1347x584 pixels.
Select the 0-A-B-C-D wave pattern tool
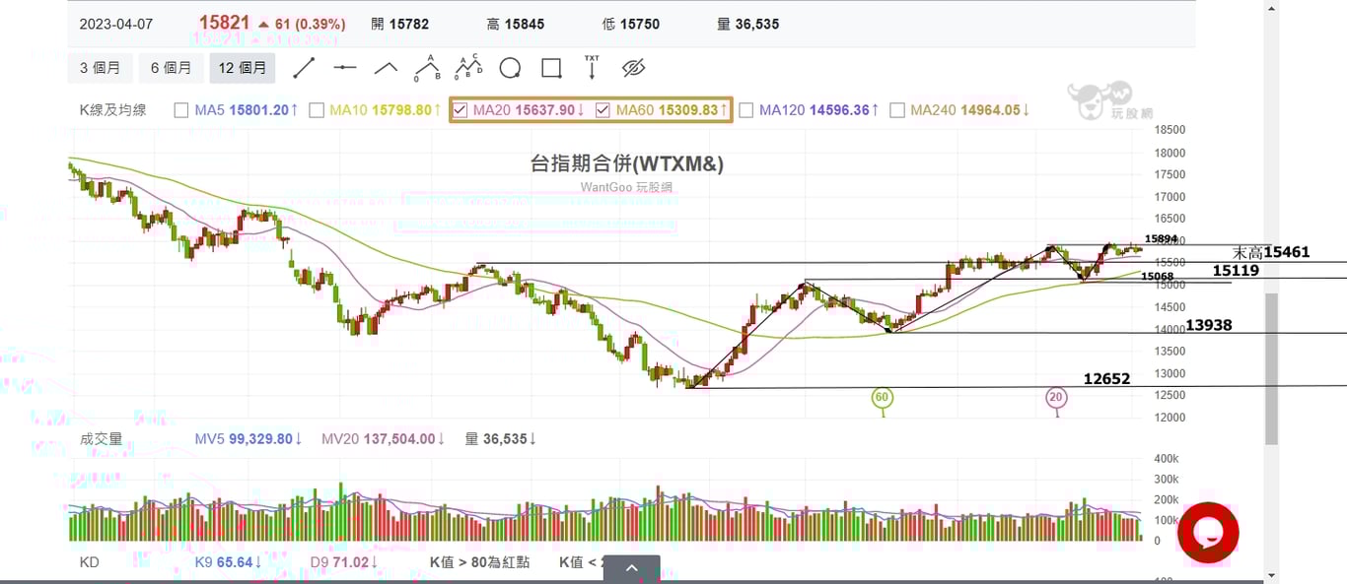pos(468,67)
